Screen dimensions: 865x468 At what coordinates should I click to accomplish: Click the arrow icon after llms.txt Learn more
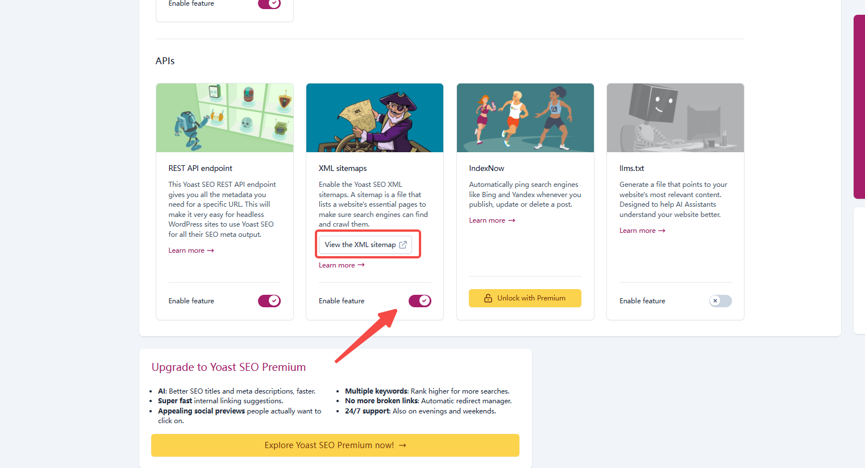(x=662, y=231)
